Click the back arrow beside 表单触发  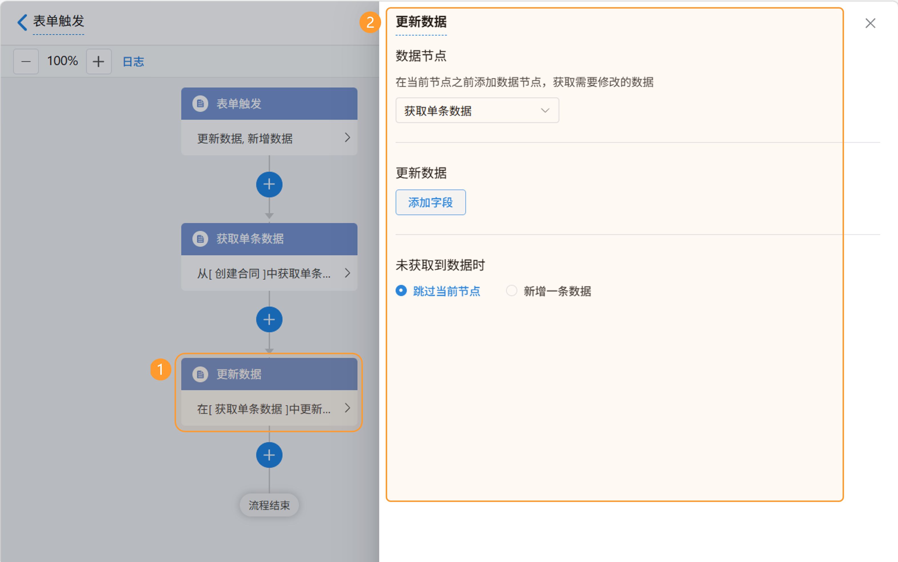(22, 22)
